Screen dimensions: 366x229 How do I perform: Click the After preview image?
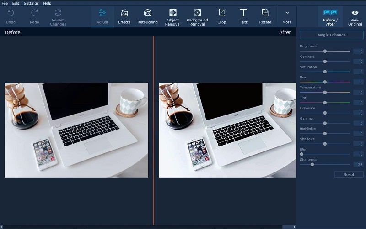[227, 130]
